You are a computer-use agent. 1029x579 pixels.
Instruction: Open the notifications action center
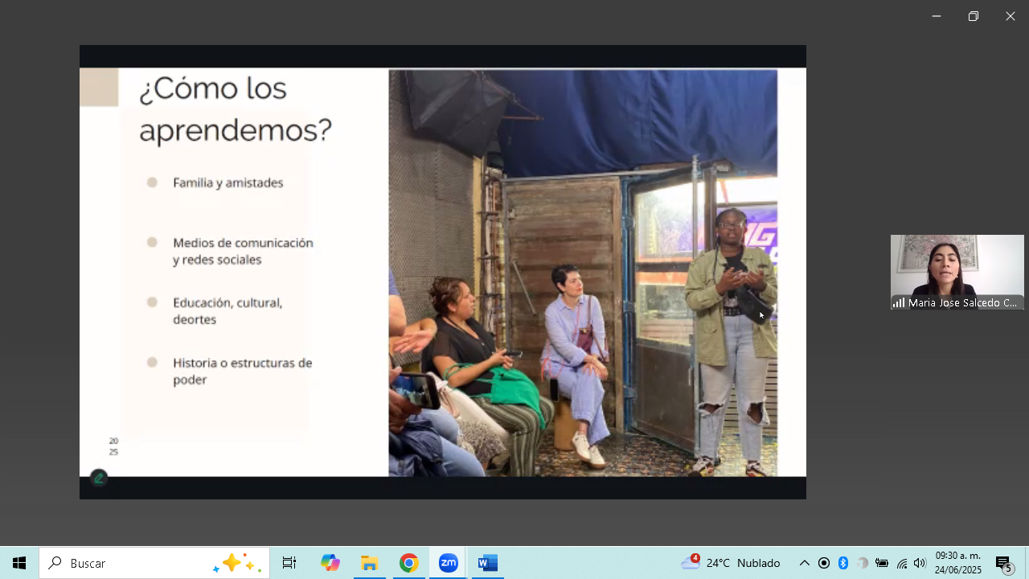click(x=1003, y=563)
